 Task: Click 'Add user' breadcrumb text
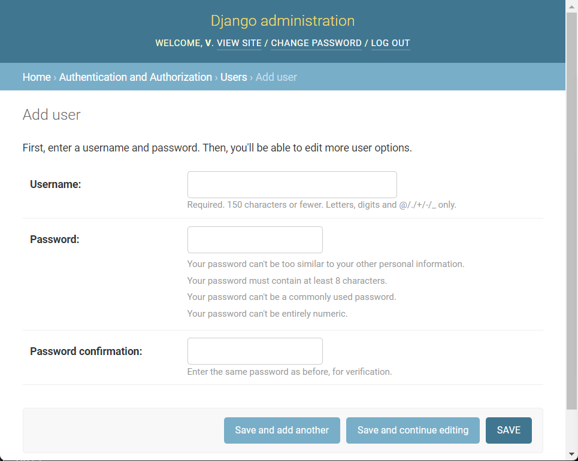click(276, 77)
